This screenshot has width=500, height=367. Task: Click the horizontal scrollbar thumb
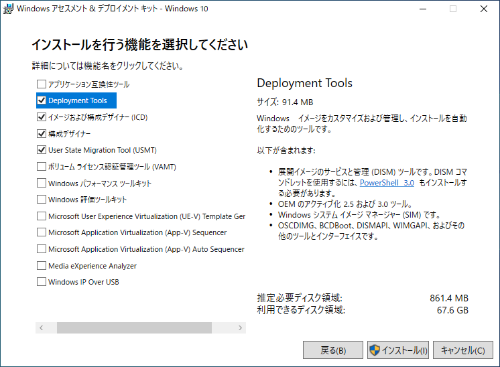(134, 327)
